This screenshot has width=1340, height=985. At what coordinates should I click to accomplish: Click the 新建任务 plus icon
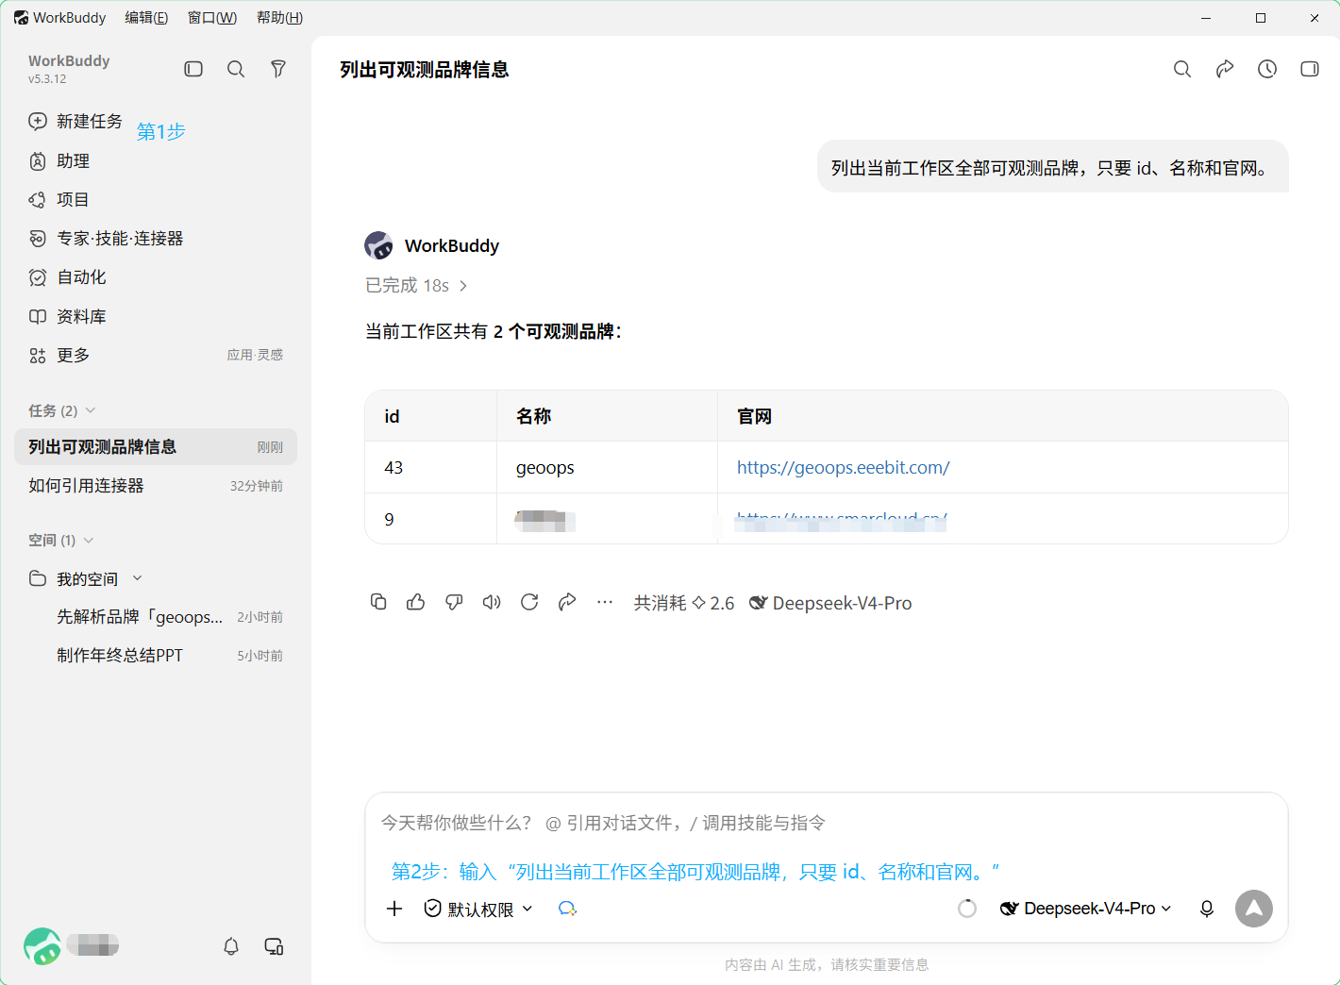(38, 121)
